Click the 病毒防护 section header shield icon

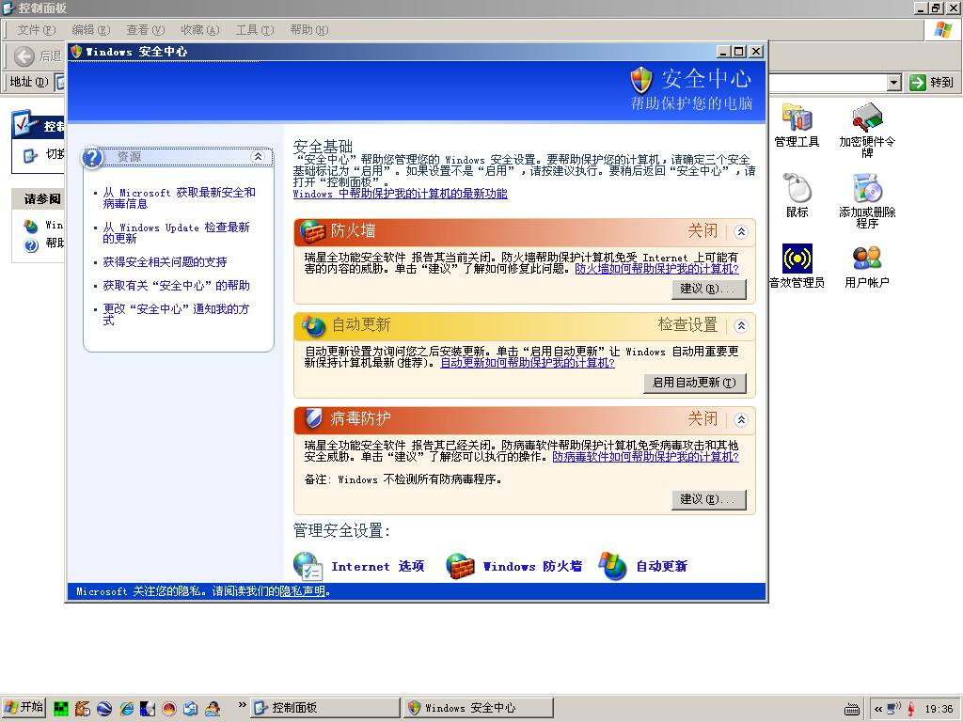tap(313, 418)
